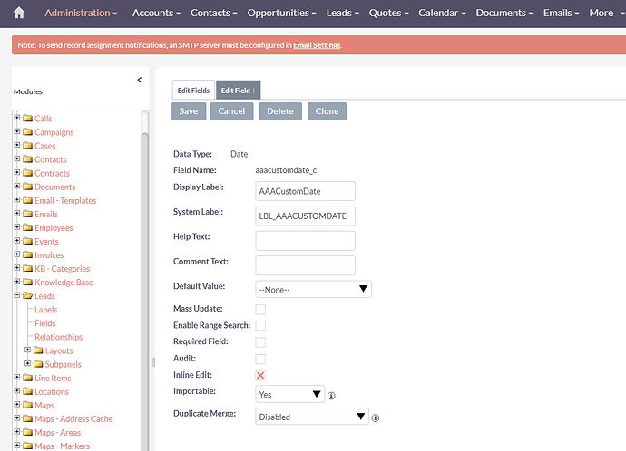Click the Contracts folder icon
This screenshot has height=451, width=626.
click(x=27, y=172)
